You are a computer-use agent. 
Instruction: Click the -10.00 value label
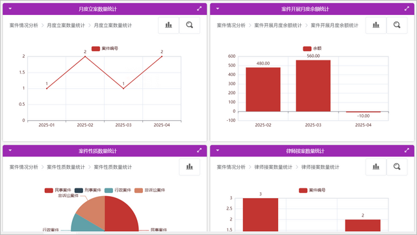click(363, 116)
